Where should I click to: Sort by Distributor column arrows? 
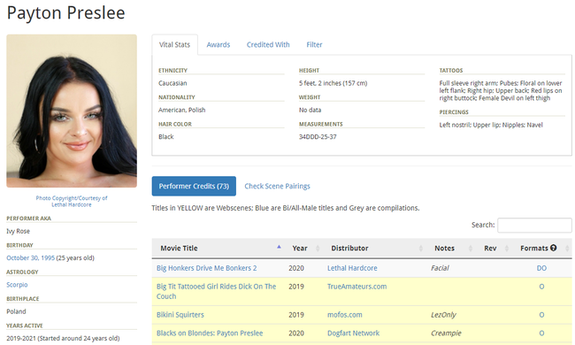(420, 249)
